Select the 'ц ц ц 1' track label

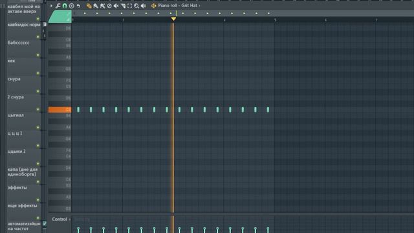tap(15, 133)
